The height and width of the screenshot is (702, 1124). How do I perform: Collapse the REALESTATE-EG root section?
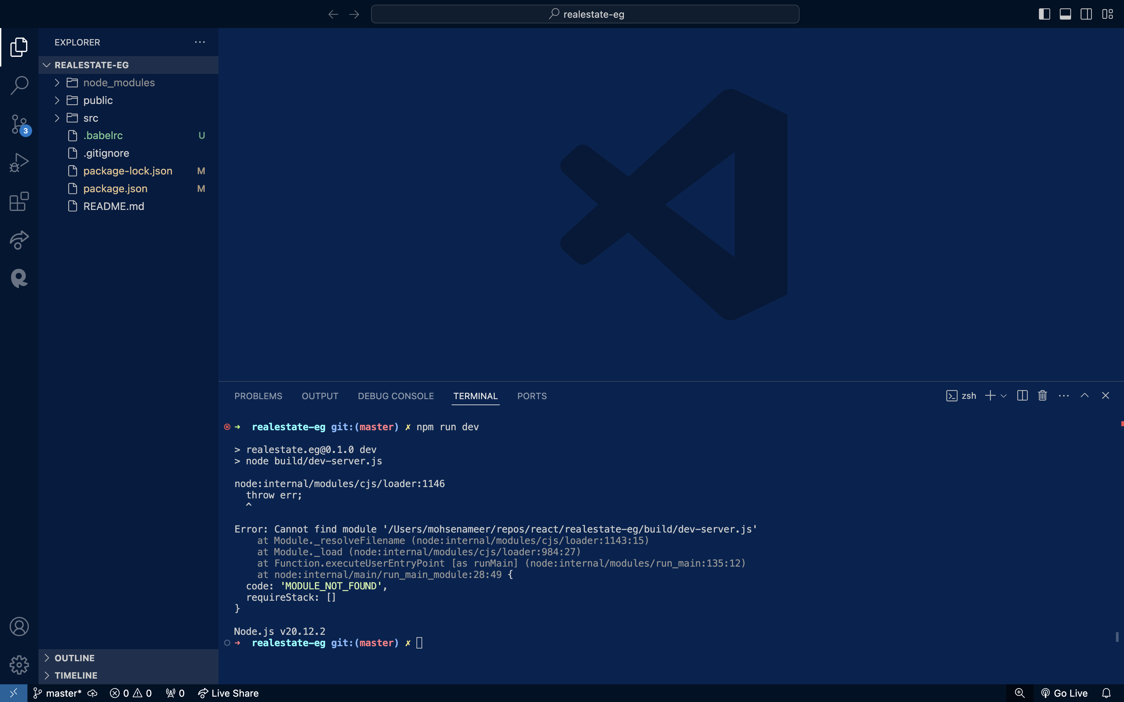pyautogui.click(x=129, y=65)
